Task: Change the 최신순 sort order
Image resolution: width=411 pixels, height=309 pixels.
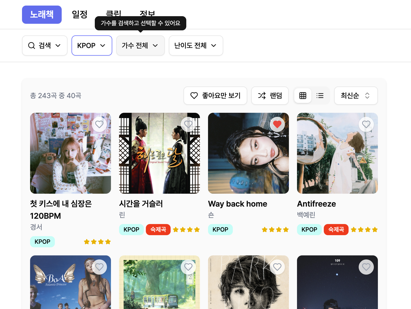Action: (x=356, y=96)
